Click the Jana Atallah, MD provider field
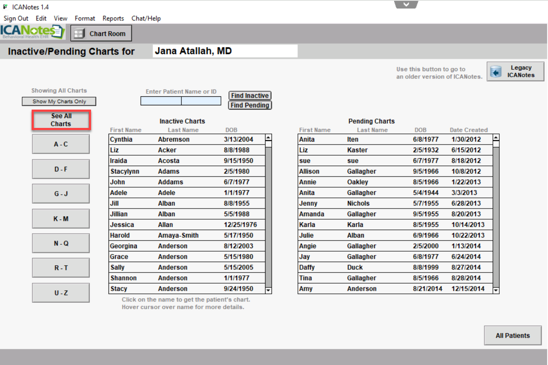This screenshot has height=365, width=548. [x=225, y=51]
